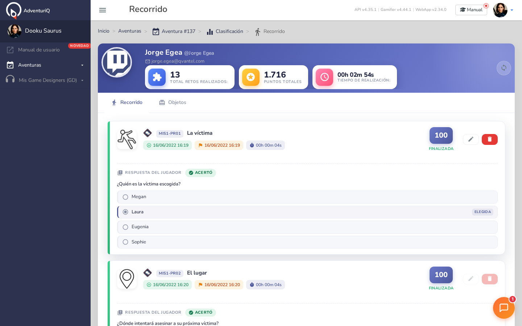Click the star total points icon

click(251, 77)
